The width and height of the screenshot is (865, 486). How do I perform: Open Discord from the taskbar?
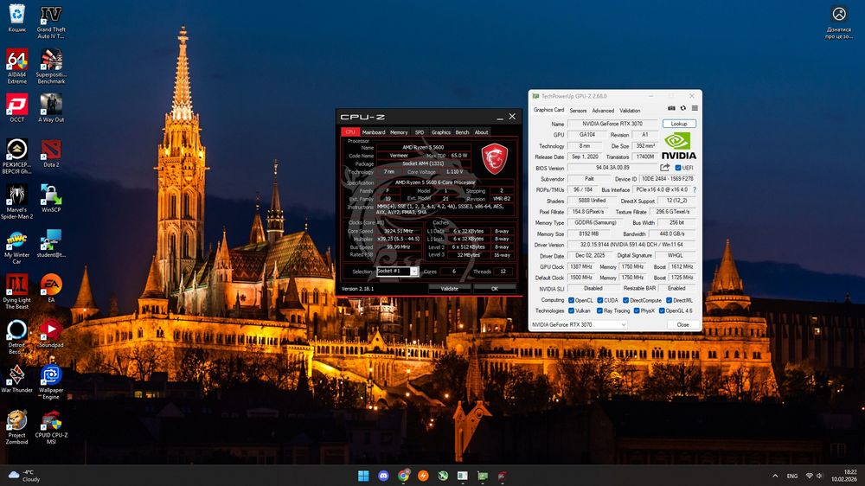[383, 476]
